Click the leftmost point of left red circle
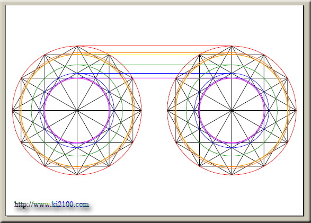The image size is (311, 223). pyautogui.click(x=13, y=110)
